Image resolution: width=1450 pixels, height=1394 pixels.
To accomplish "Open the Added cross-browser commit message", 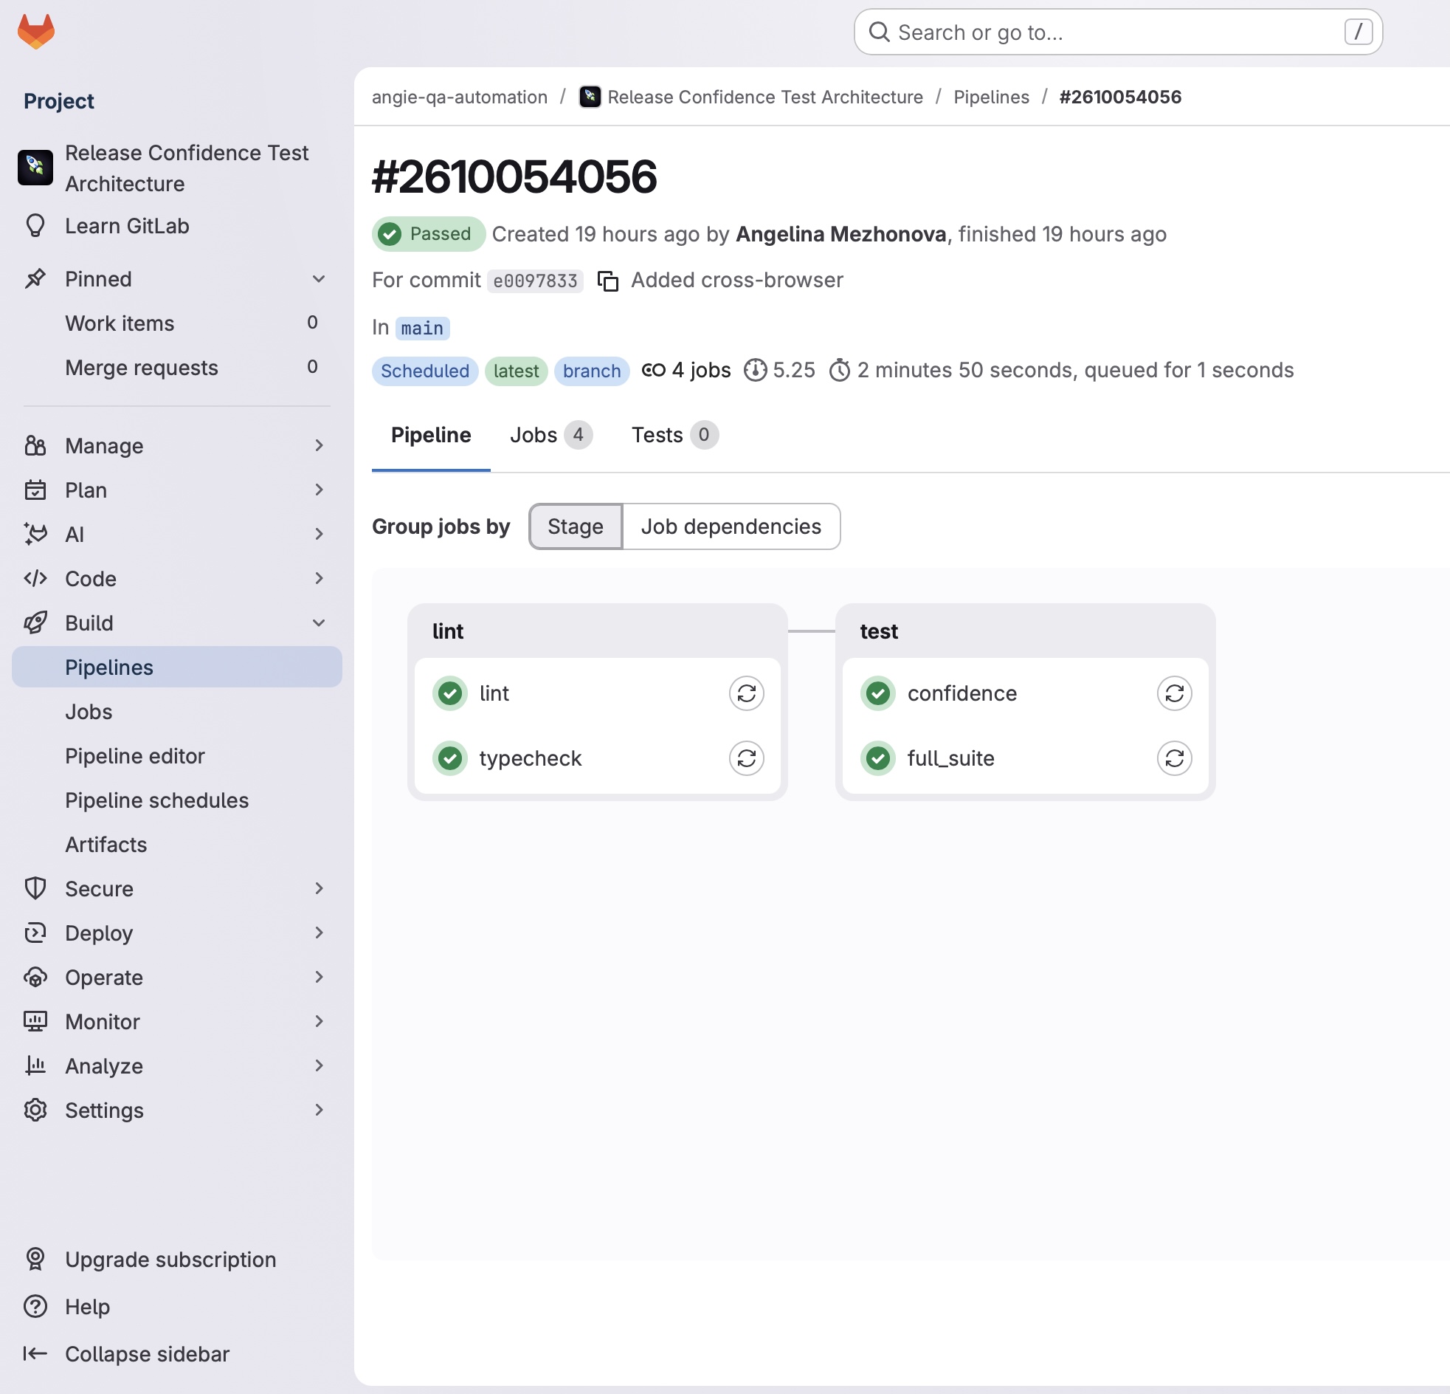I will pos(737,281).
